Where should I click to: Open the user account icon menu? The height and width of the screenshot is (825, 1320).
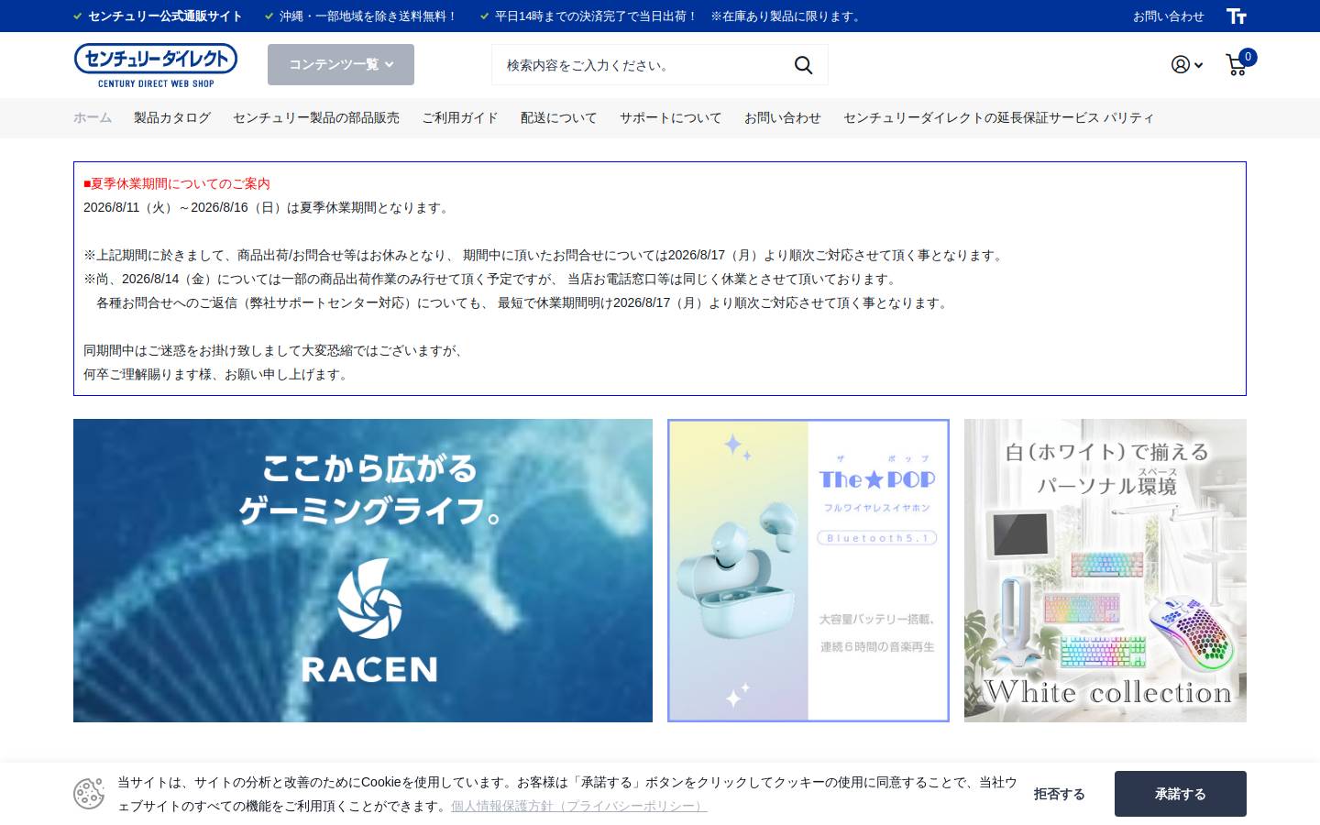pyautogui.click(x=1186, y=64)
